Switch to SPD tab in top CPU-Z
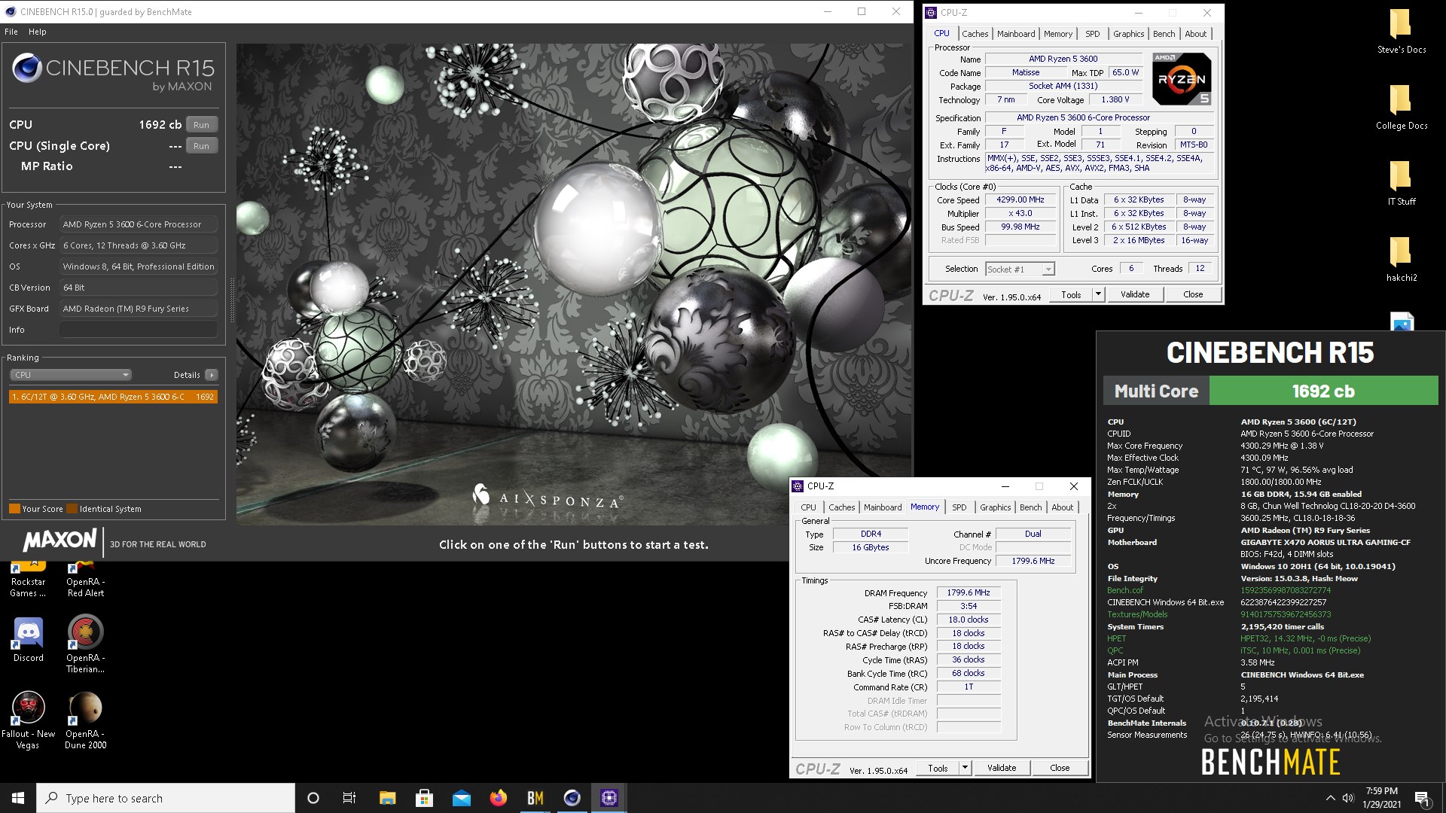This screenshot has width=1446, height=813. [1092, 34]
